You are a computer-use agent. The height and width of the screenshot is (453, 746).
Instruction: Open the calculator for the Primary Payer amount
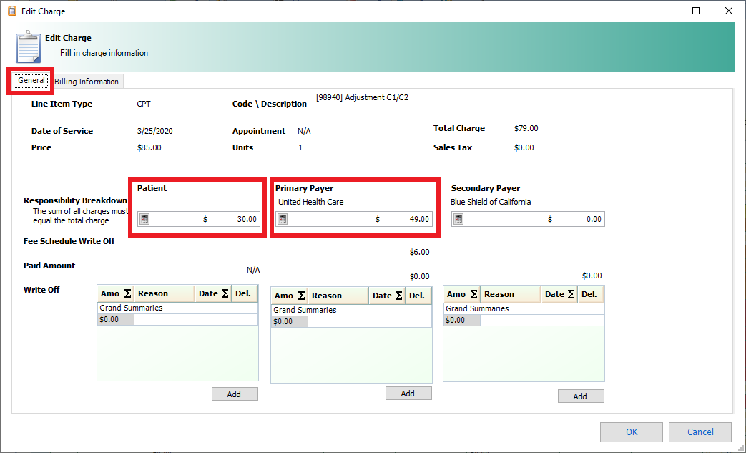point(282,218)
